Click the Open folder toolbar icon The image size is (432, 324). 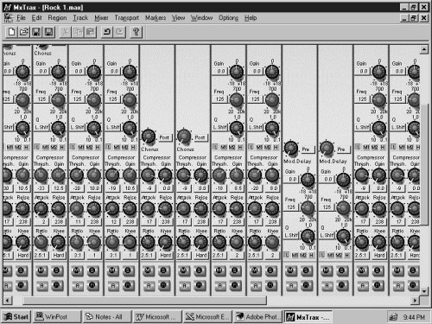[24, 32]
